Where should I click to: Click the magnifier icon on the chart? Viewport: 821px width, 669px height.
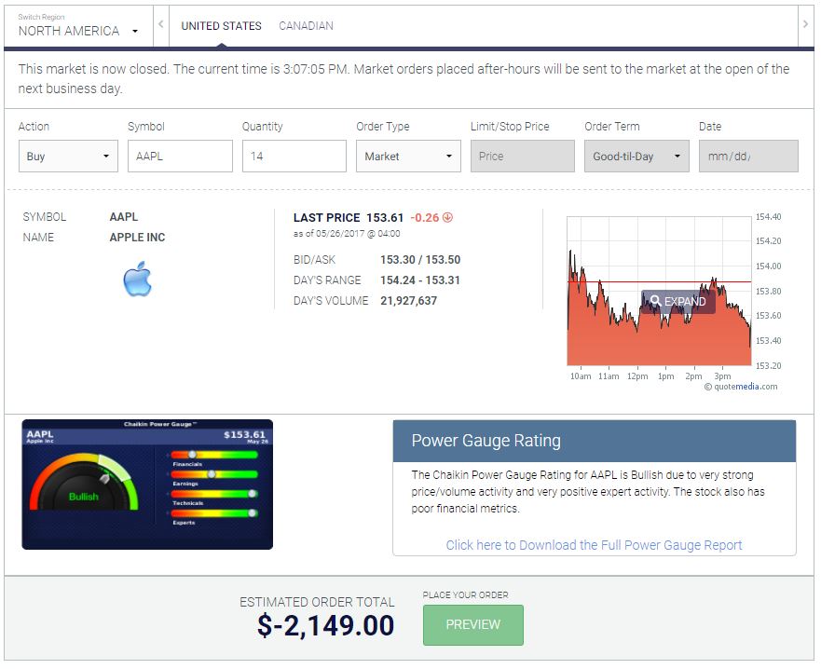click(655, 301)
